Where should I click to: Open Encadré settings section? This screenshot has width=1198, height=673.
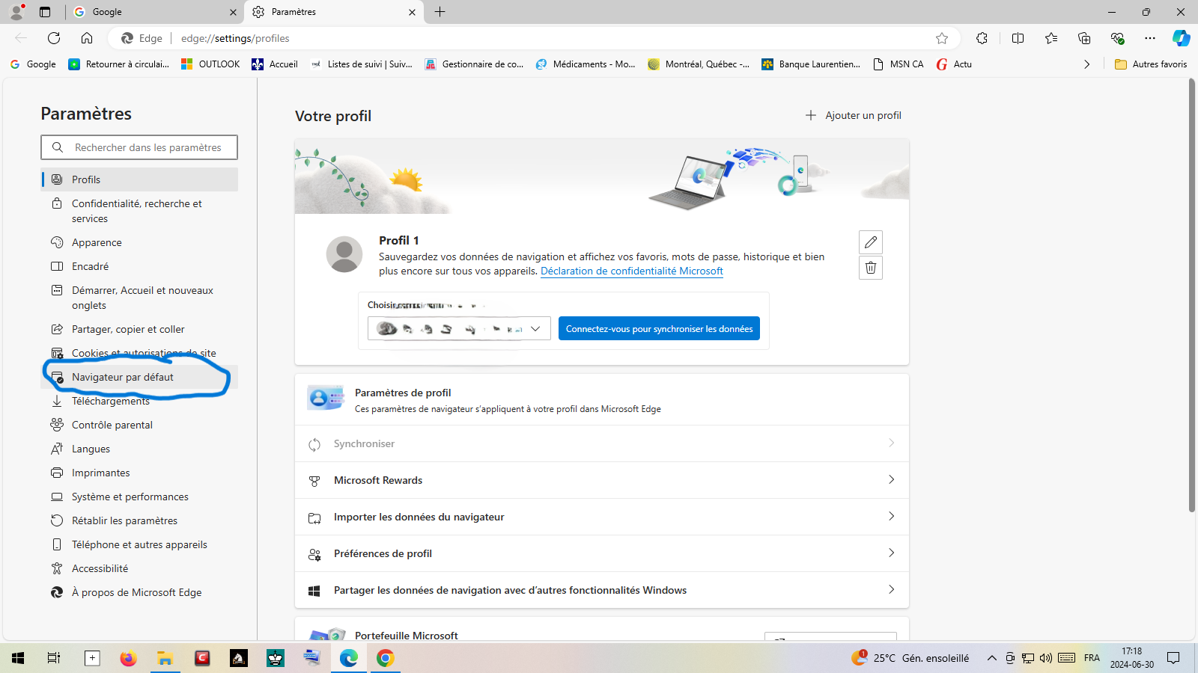tap(139, 266)
